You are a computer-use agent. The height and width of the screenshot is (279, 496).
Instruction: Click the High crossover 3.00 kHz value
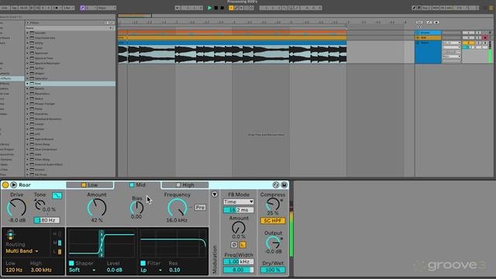[x=41, y=270]
